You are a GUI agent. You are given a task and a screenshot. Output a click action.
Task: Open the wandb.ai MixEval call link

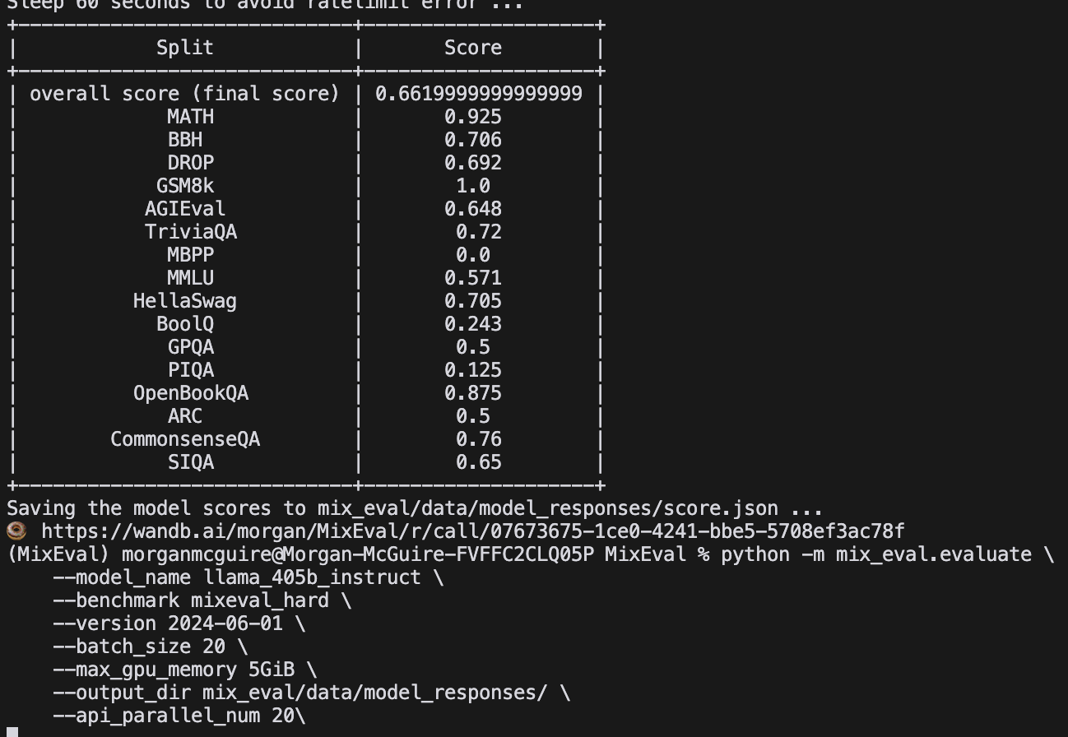472,531
